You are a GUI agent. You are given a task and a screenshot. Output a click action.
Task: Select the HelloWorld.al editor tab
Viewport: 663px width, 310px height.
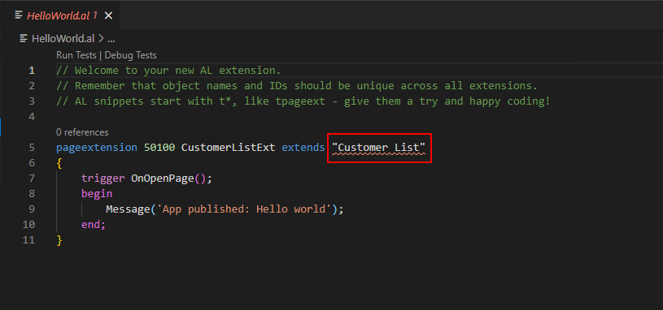60,15
